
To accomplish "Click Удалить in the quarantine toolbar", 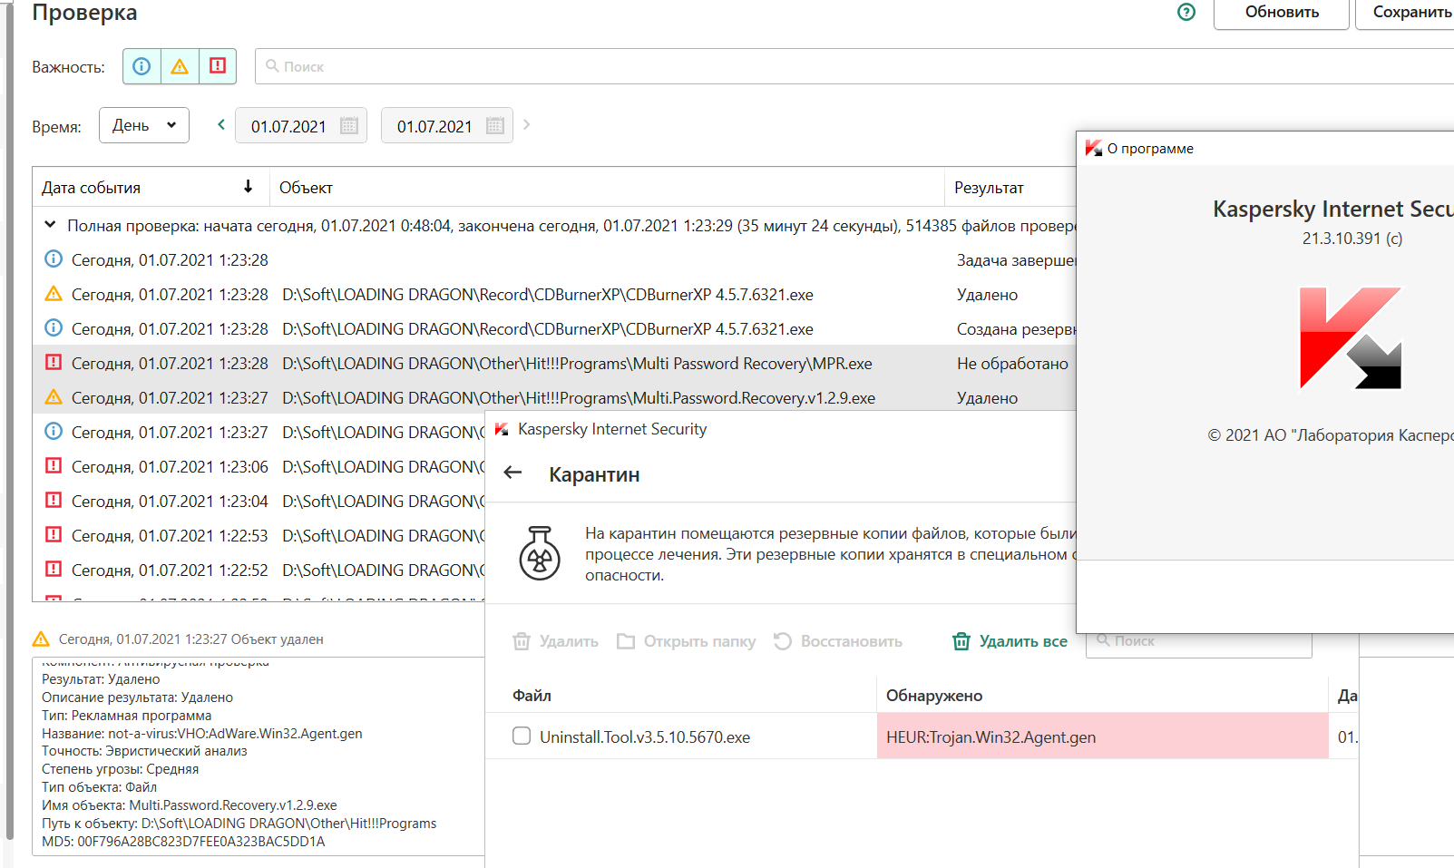I will [x=556, y=641].
